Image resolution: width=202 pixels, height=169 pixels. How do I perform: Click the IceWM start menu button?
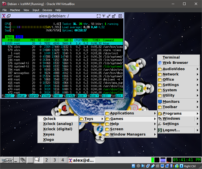coord(7,160)
